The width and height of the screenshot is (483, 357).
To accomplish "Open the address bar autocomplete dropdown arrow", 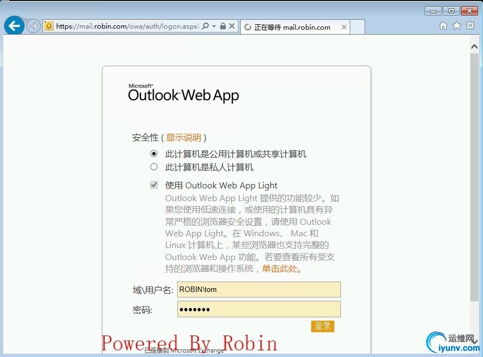I will 214,26.
